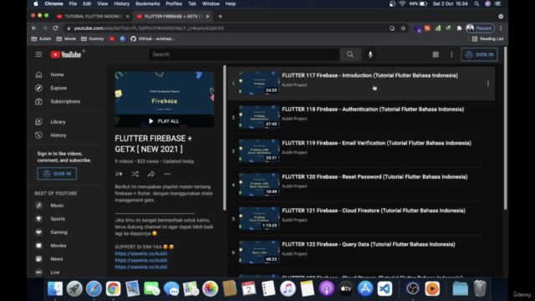Screen dimensions: 535x301
Task: Open the YouTube guide hamburger menu
Action: pyautogui.click(x=38, y=54)
